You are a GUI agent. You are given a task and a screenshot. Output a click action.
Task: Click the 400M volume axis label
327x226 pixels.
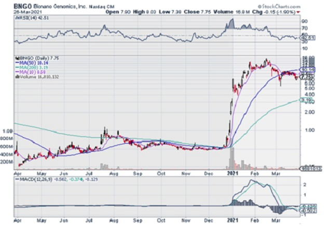[x=7, y=155]
